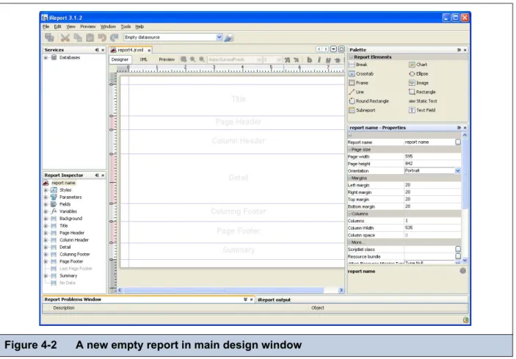Select the Round Rectangle element in Palette
516x359 pixels.
pyautogui.click(x=369, y=101)
